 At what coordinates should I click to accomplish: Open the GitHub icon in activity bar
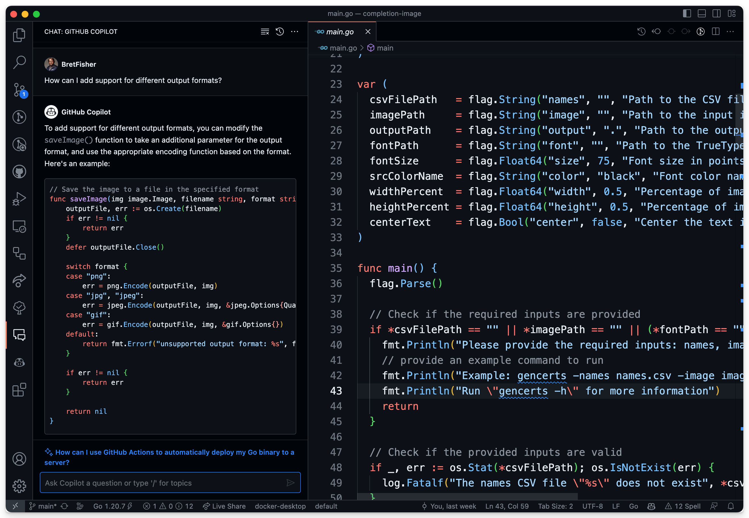pyautogui.click(x=19, y=171)
